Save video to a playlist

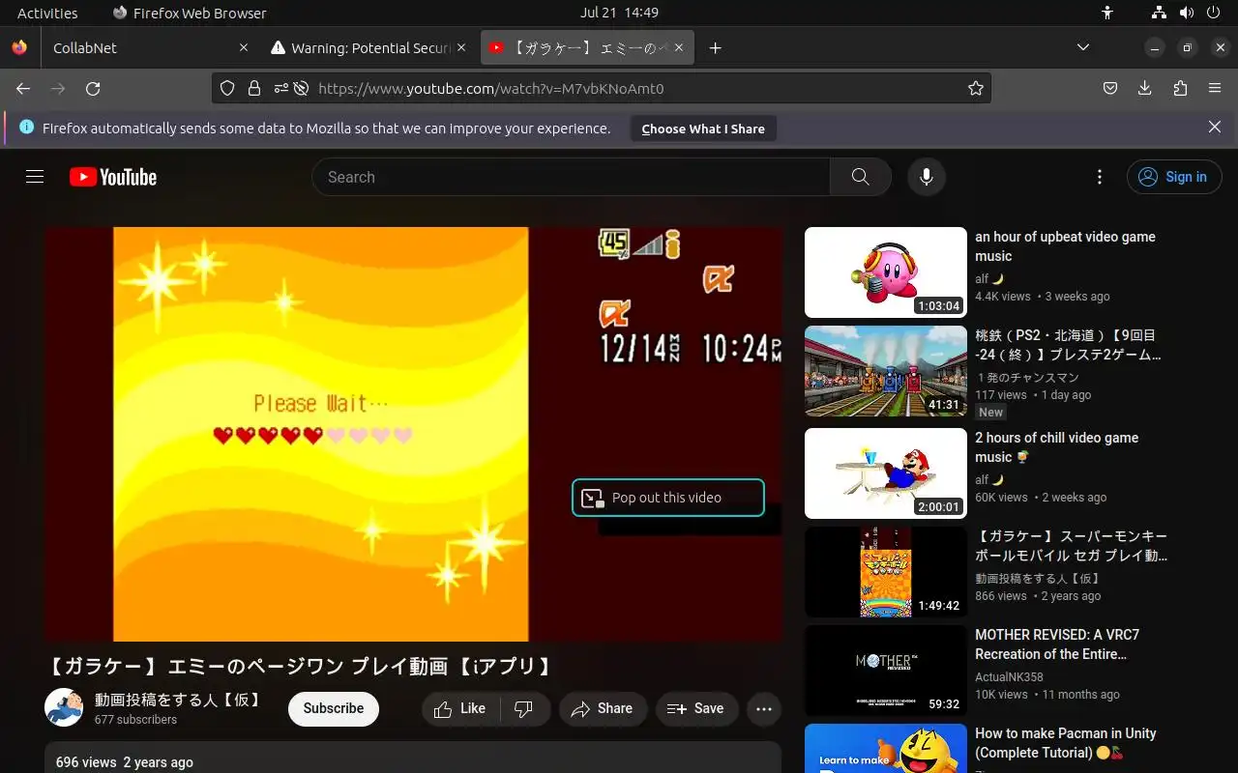click(696, 708)
